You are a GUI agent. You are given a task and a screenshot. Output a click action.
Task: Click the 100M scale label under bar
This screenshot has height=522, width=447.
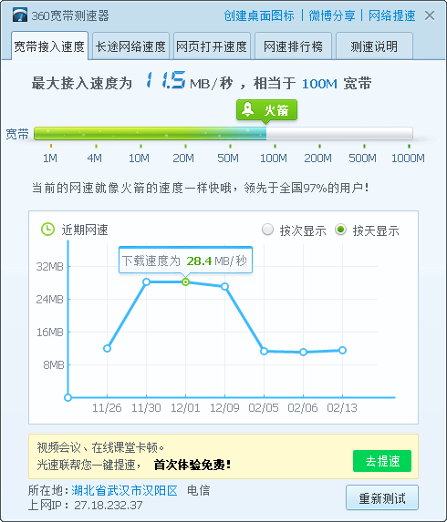tap(274, 159)
